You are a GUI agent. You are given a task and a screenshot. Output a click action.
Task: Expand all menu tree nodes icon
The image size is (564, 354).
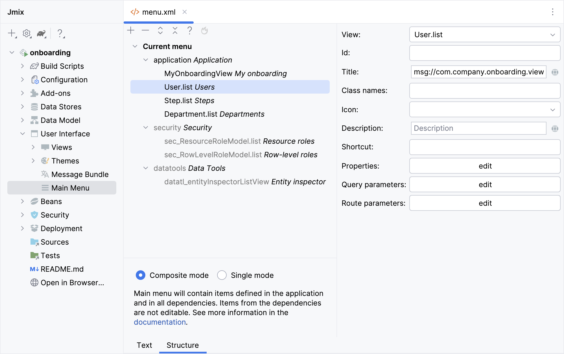click(160, 30)
